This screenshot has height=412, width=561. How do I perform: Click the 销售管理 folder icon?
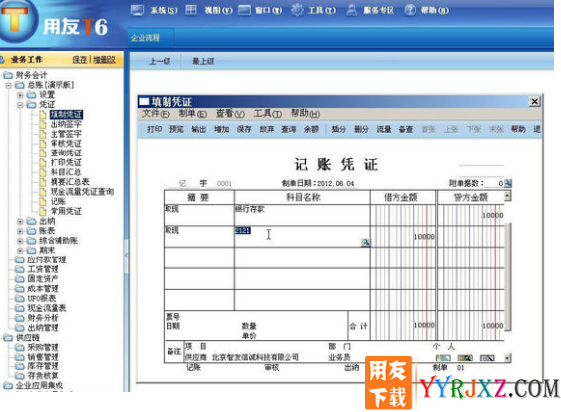[19, 357]
